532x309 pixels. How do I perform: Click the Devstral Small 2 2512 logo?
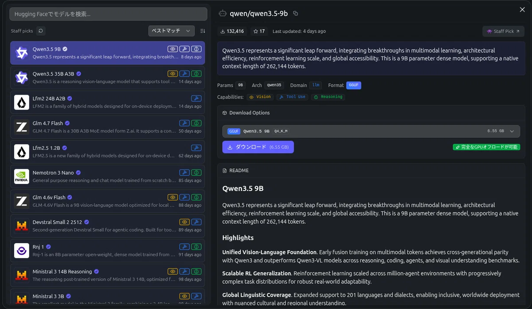tap(22, 226)
